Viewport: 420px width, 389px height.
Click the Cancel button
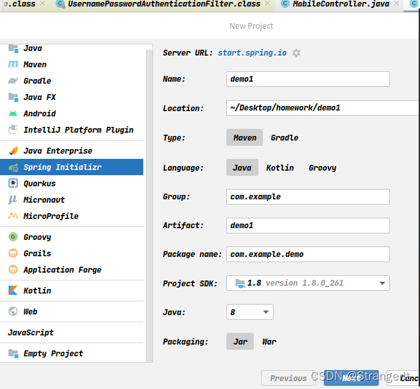(x=404, y=378)
